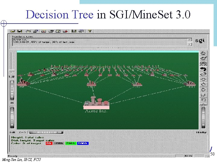Click the go-to-parent arrow icon
The width and height of the screenshot is (217, 163).
click(203, 74)
